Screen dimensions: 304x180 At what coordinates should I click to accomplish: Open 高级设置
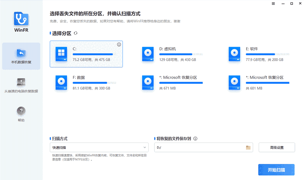[x=277, y=147]
